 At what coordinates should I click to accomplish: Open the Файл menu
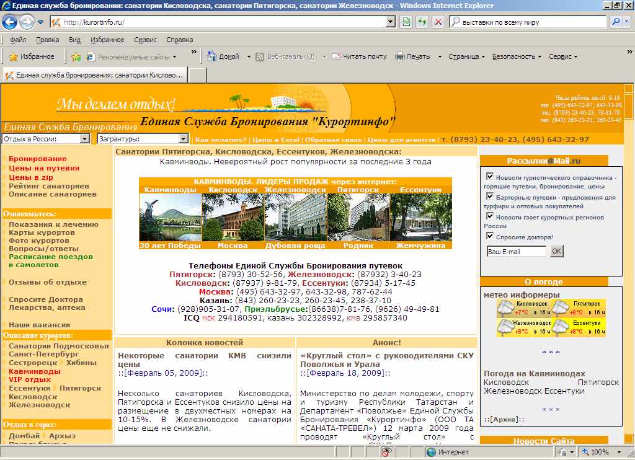(x=18, y=40)
